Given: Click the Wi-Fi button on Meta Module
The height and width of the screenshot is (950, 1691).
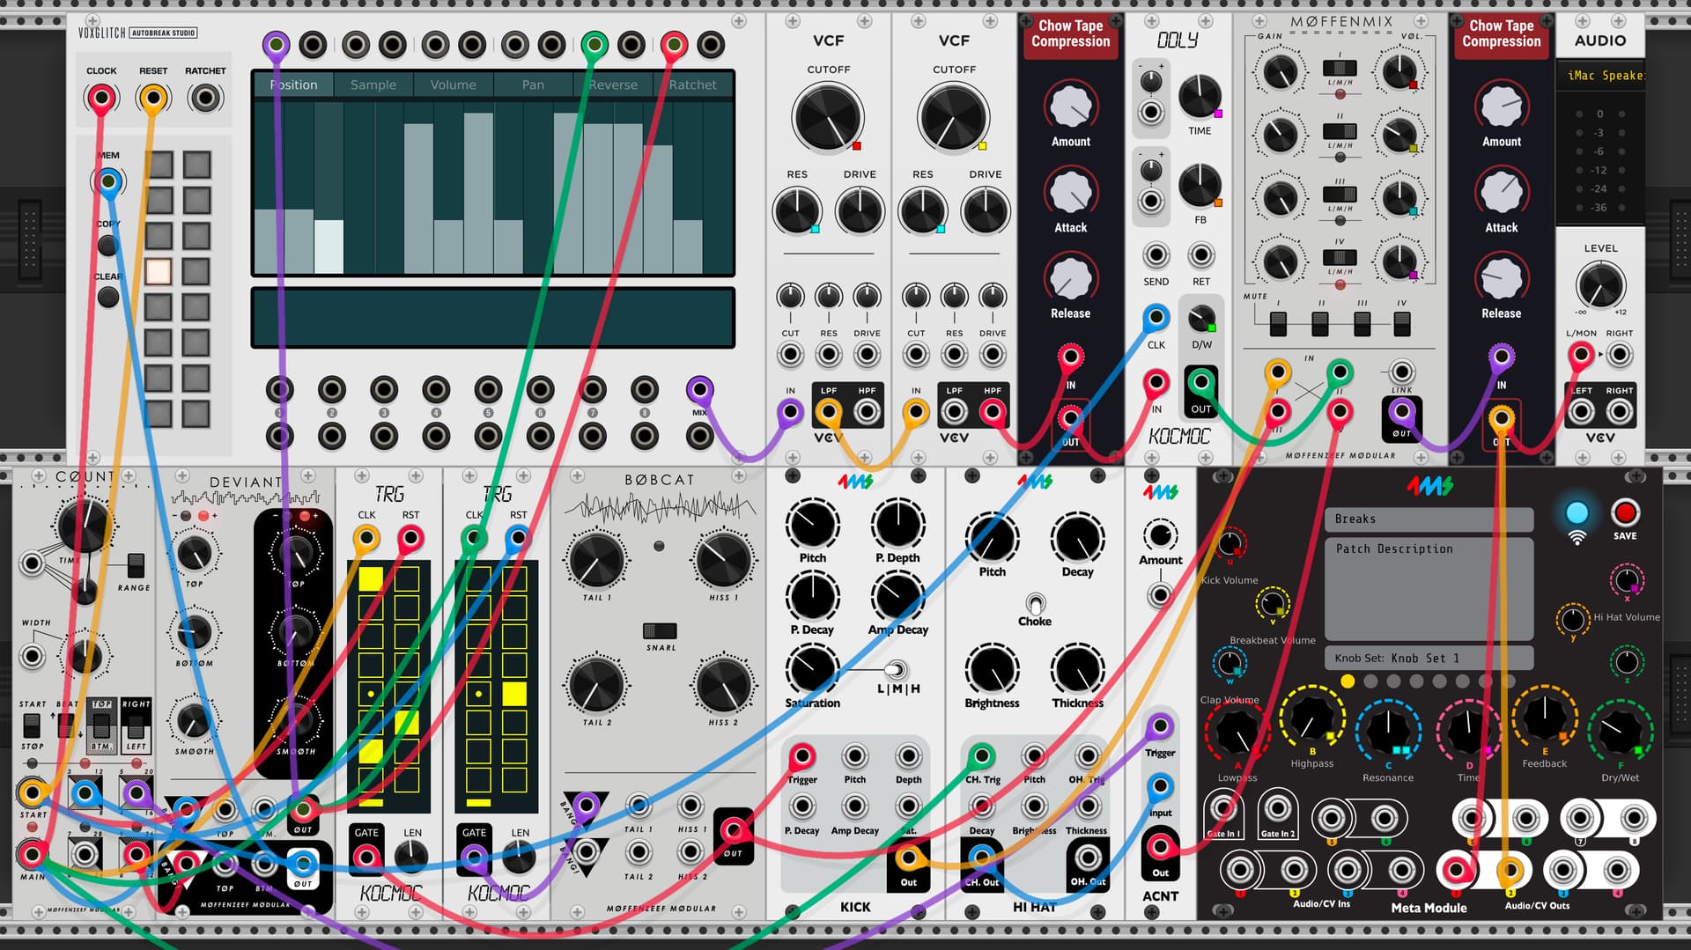Looking at the screenshot, I should tap(1577, 513).
